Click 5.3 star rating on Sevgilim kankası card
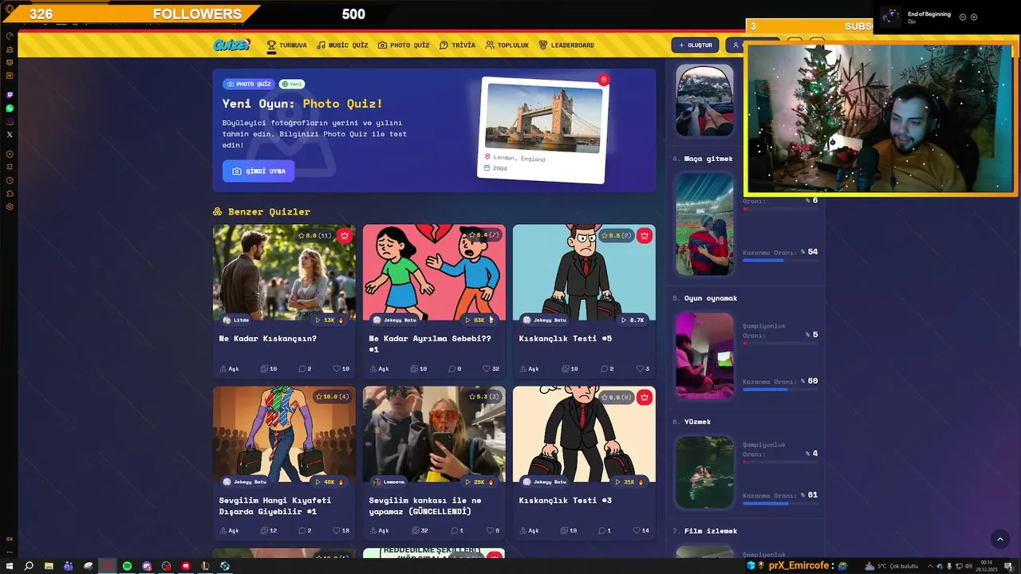Viewport: 1021px width, 574px height. [x=483, y=397]
